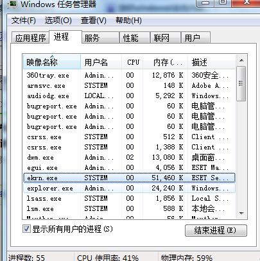Click the scrollbar up arrow
Image resolution: width=260 pixels, height=261 pixels.
click(241, 60)
